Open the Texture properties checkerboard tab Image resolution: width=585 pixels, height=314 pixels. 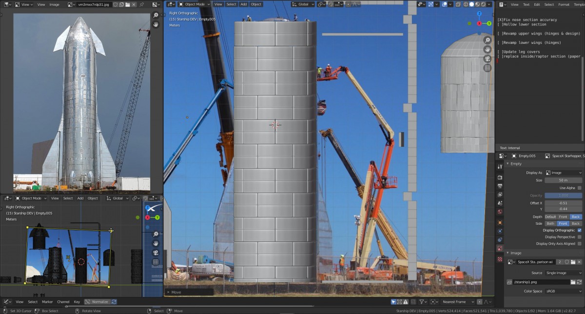click(500, 259)
